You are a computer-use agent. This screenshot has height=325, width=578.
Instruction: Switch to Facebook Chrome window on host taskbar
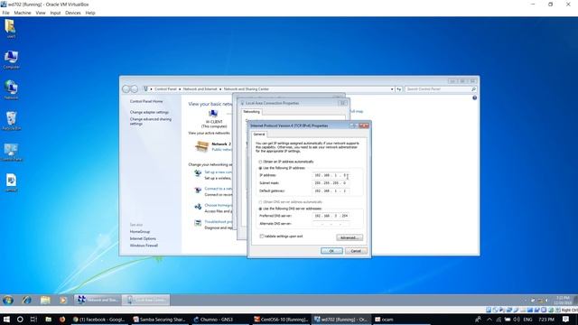[x=99, y=320]
